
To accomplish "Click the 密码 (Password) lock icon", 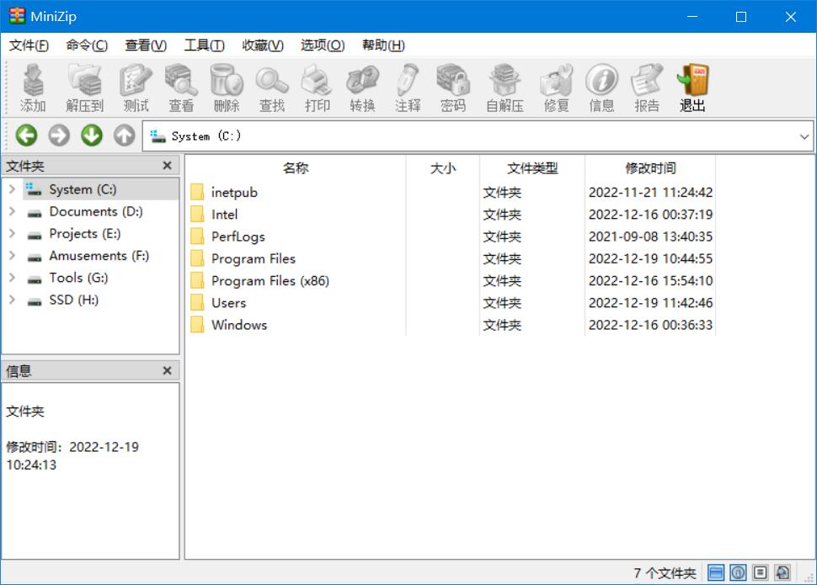I will (x=452, y=81).
